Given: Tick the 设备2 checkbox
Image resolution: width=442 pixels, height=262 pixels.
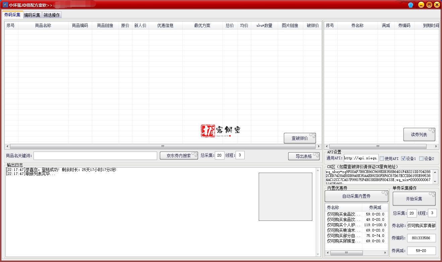Looking at the screenshot, I should tap(421, 159).
